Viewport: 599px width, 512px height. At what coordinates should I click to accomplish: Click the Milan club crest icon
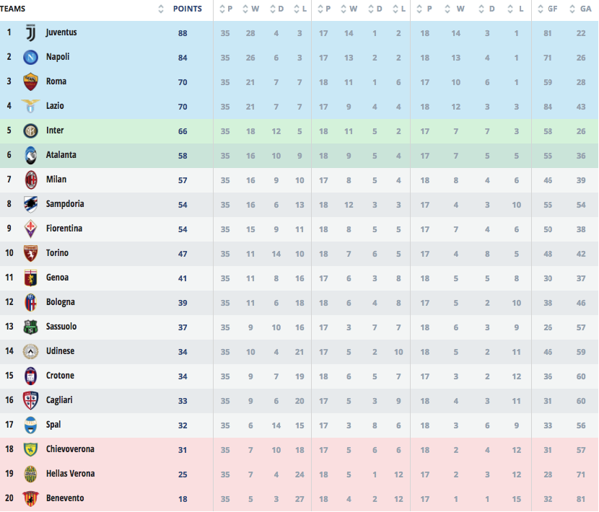[30, 180]
